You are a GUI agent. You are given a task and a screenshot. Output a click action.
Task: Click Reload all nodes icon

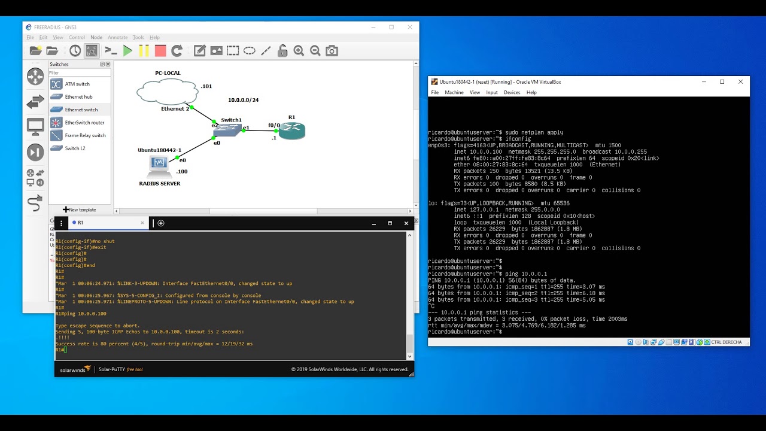point(177,51)
